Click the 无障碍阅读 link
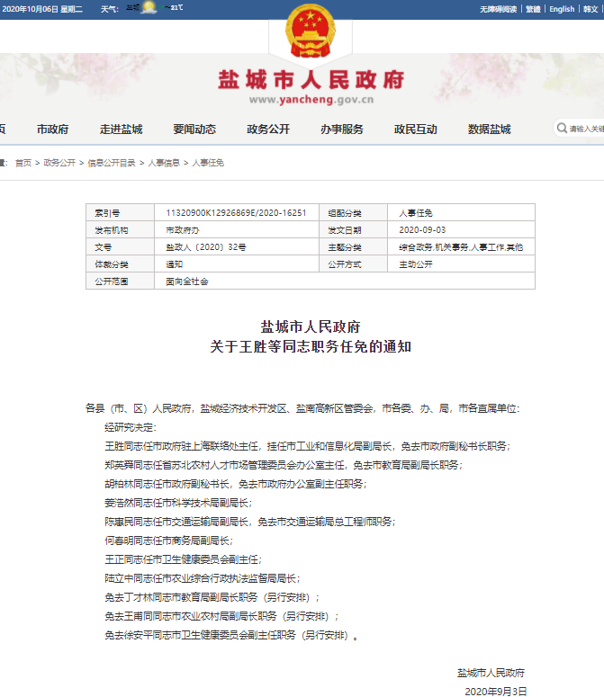The height and width of the screenshot is (697, 604). click(x=498, y=9)
